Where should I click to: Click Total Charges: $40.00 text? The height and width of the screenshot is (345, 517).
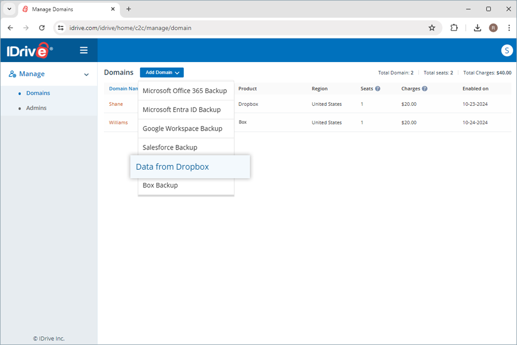tap(487, 72)
